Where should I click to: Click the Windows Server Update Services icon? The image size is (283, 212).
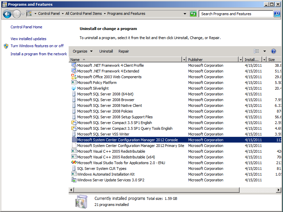[x=74, y=180]
